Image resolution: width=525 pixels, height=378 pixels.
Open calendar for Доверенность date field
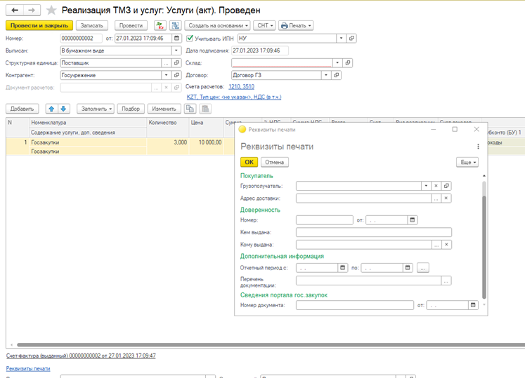coord(413,220)
